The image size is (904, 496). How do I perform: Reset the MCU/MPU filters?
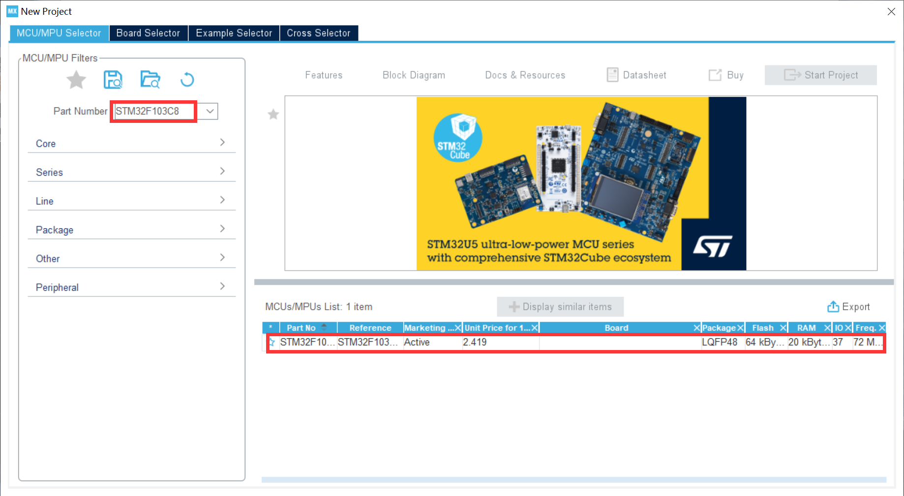point(187,79)
